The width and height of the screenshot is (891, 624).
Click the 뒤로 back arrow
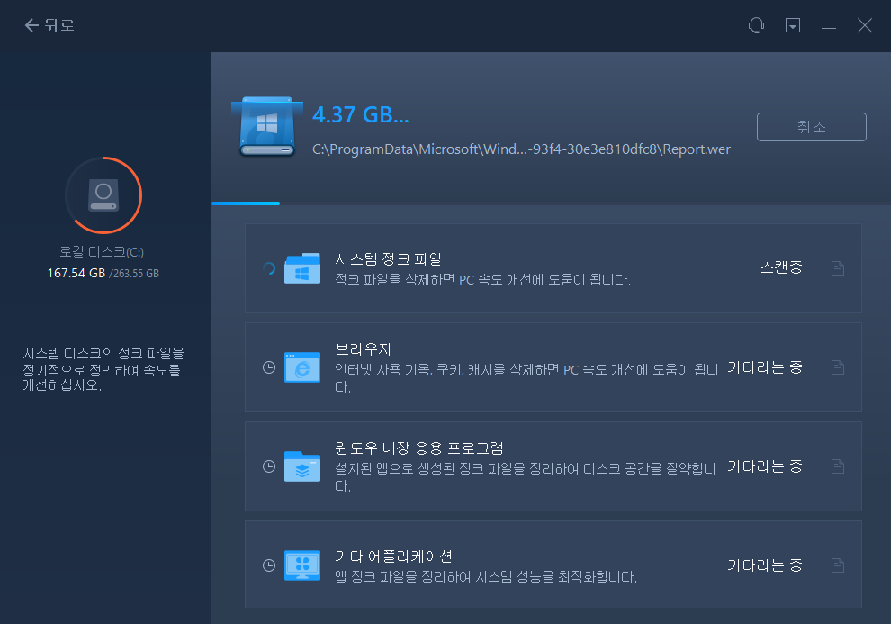[30, 24]
